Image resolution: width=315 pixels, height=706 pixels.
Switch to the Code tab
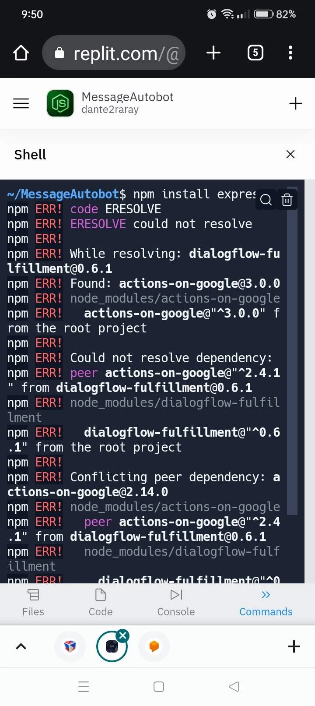(101, 603)
